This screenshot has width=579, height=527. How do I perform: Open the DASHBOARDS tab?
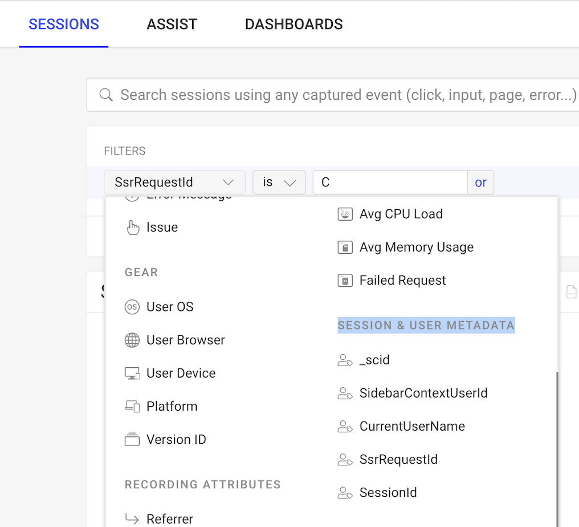(293, 24)
